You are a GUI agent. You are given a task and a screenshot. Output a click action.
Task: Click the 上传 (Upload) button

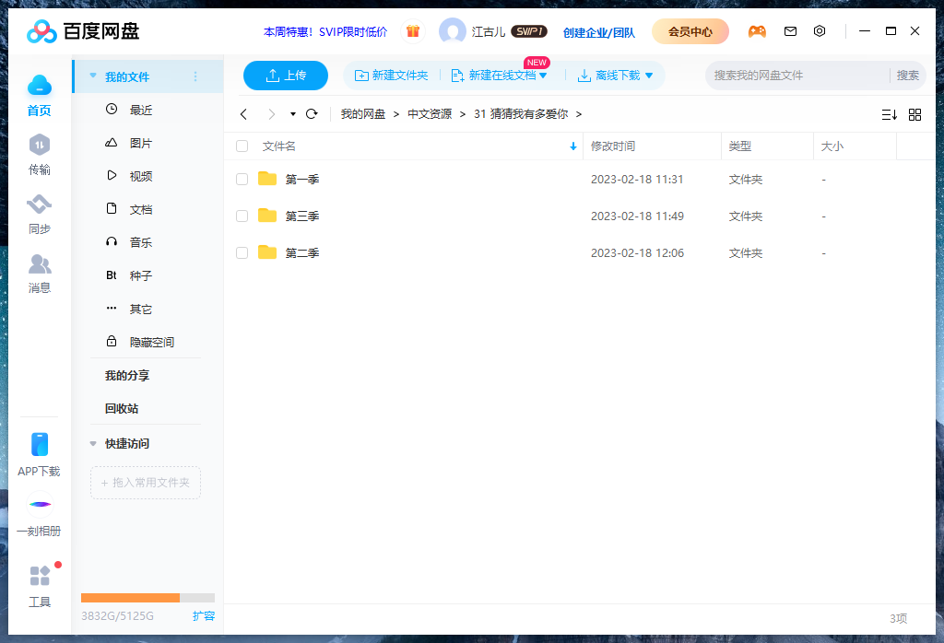point(285,75)
